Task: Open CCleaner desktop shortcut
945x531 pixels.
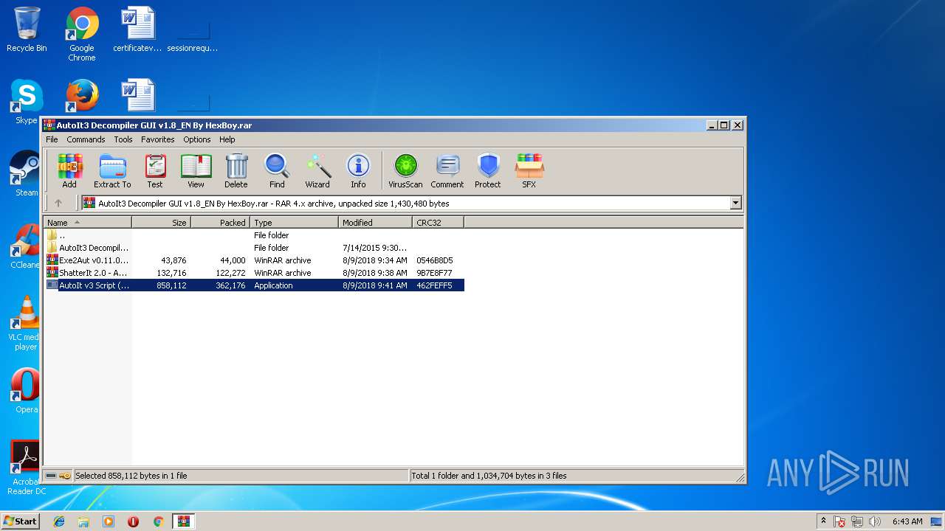Action: [27, 246]
